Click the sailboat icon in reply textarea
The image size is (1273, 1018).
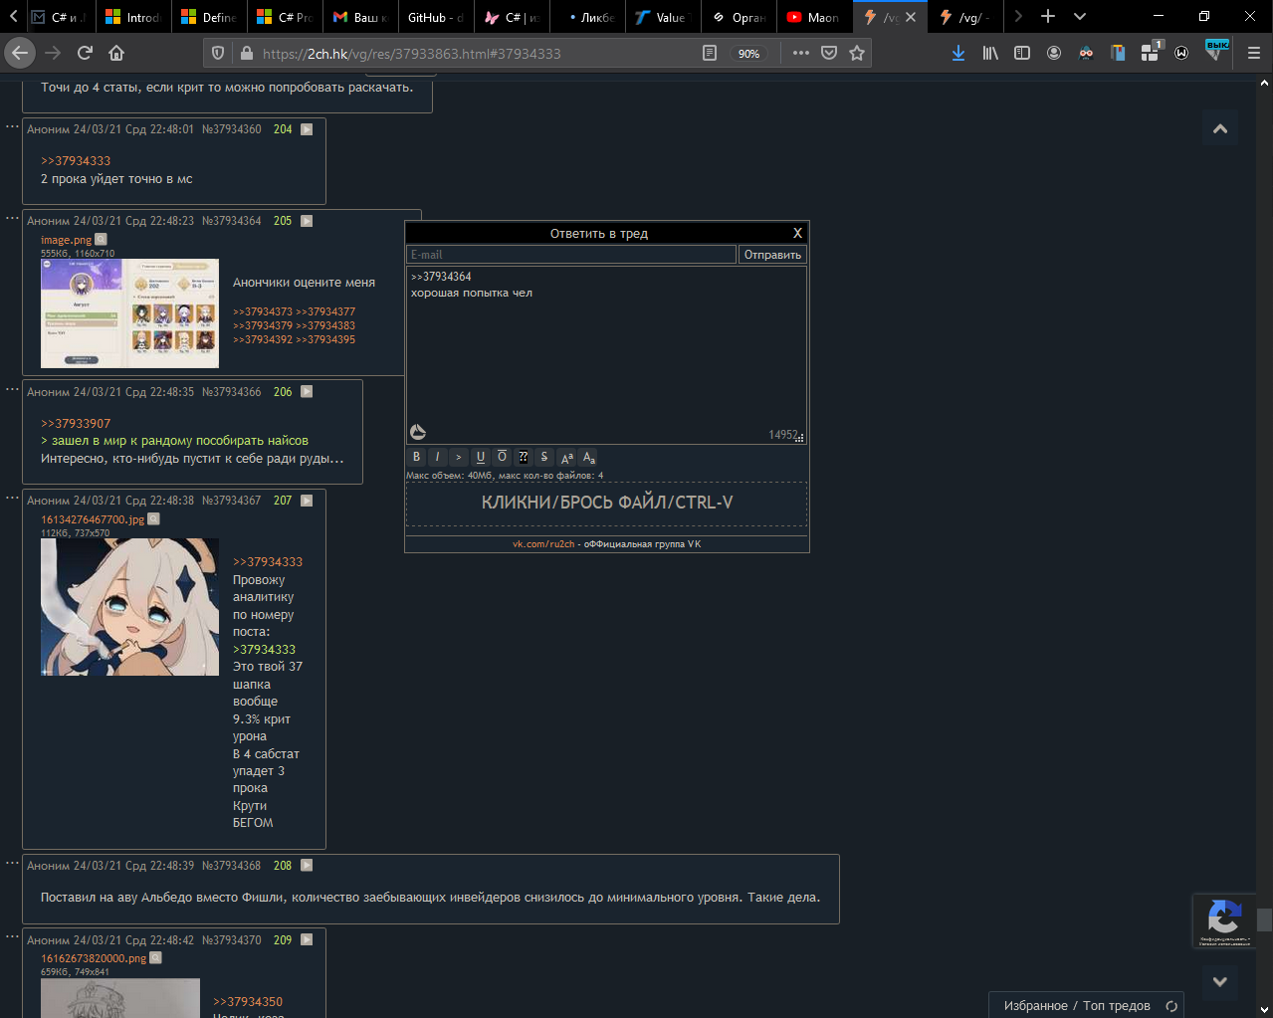pyautogui.click(x=418, y=432)
